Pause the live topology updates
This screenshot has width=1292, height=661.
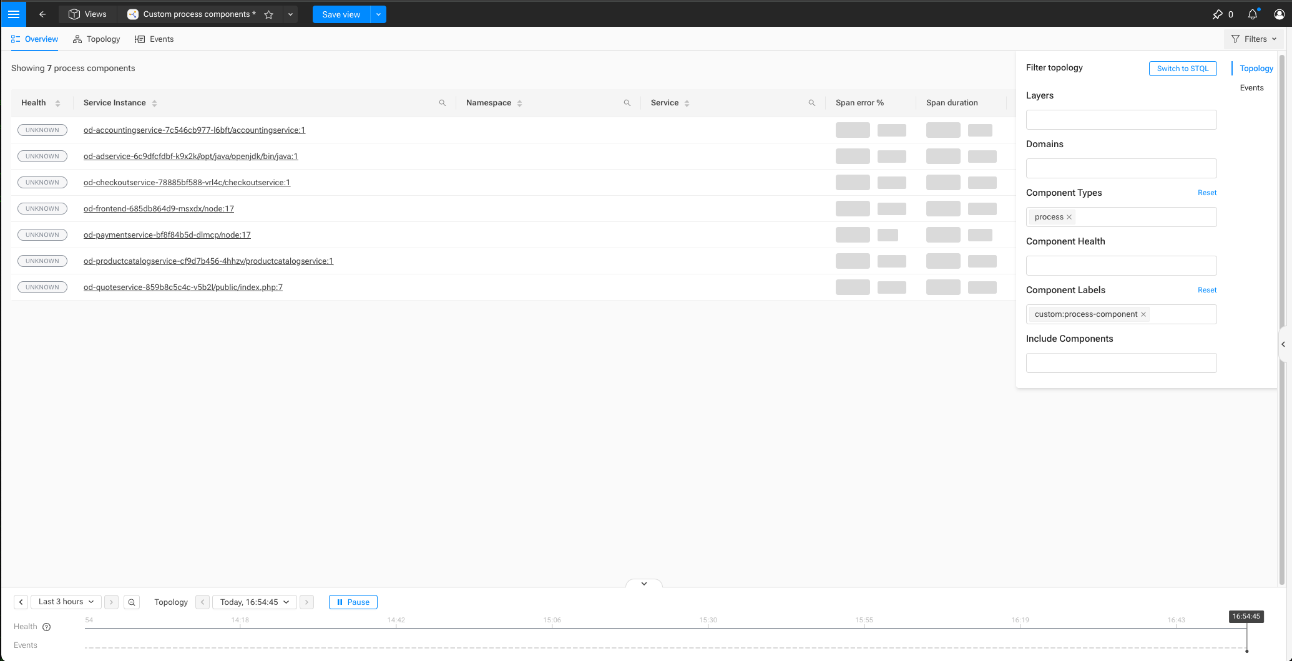(x=353, y=602)
